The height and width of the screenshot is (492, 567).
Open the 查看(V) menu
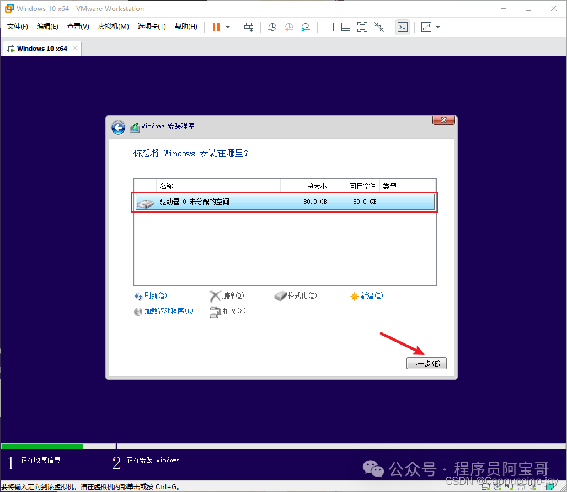[78, 27]
